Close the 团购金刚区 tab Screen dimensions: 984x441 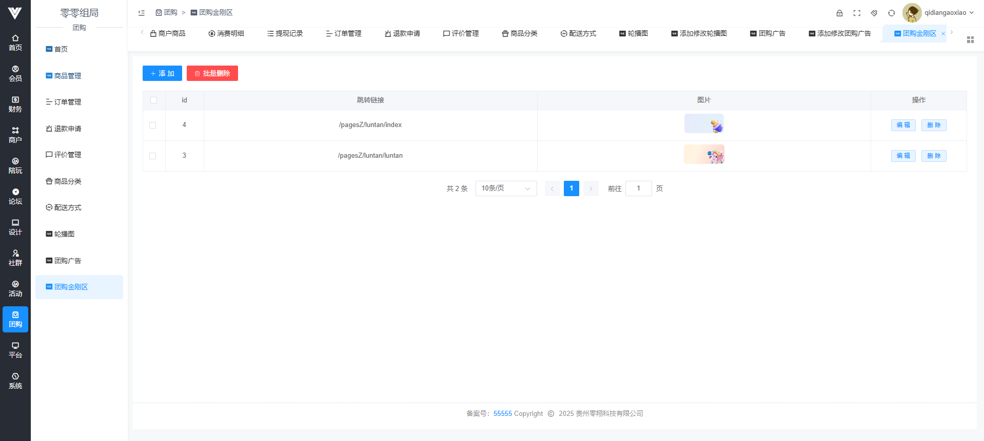point(943,34)
